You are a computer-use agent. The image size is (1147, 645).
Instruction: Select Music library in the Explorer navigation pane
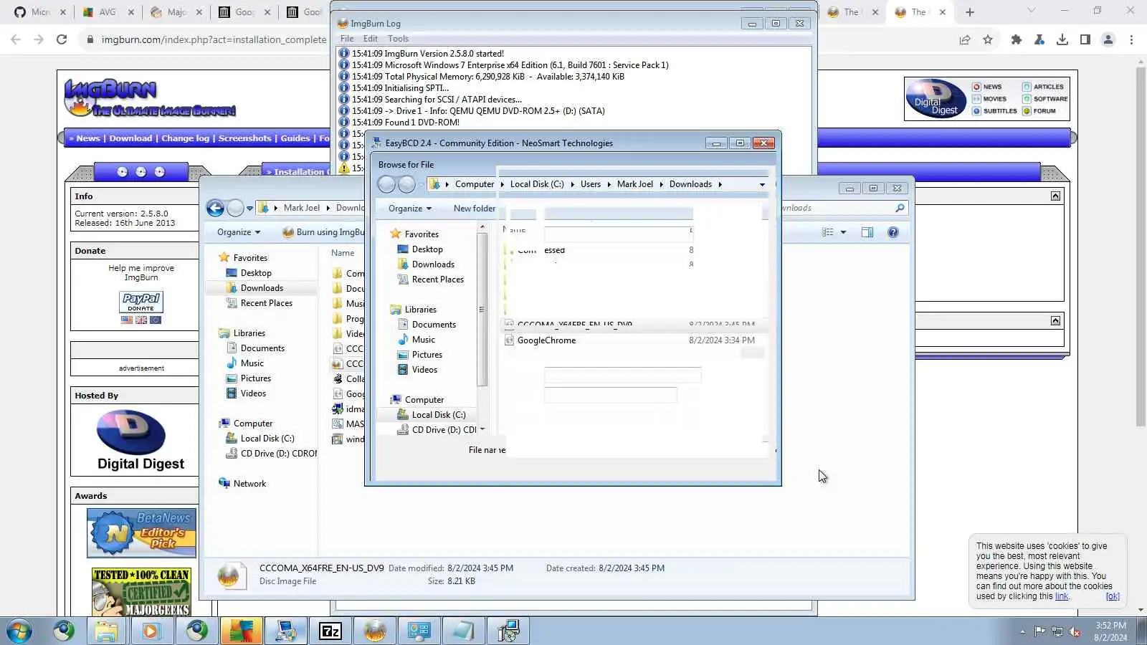pos(252,363)
